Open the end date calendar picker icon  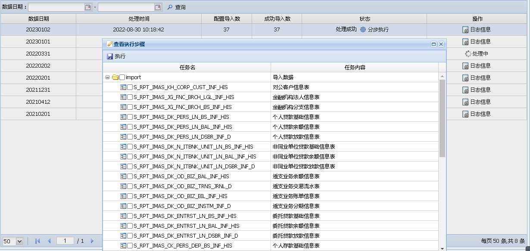coord(158,7)
